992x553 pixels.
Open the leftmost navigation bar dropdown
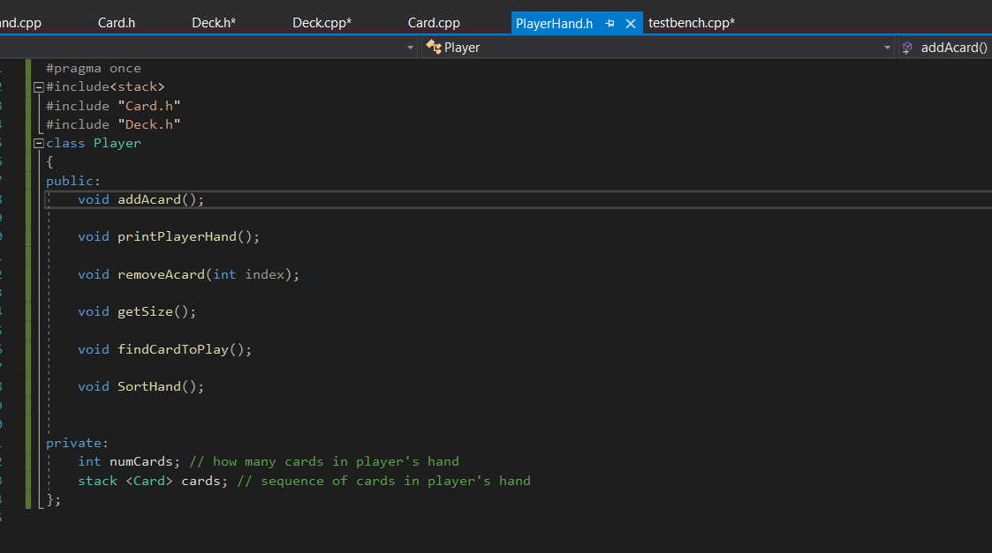(409, 48)
